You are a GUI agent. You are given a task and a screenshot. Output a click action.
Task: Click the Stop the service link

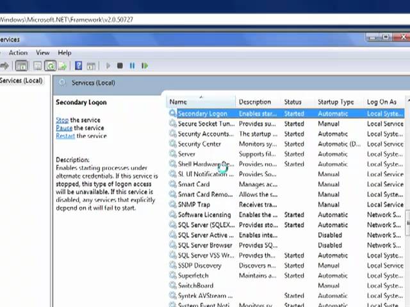pos(62,120)
